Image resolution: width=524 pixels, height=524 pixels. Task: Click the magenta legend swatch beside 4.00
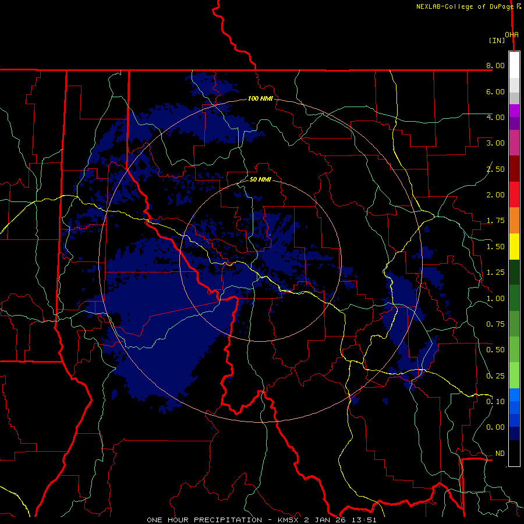514,111
